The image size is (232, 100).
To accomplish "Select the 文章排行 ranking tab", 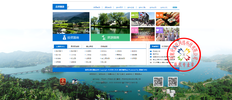I will pos(155,46).
